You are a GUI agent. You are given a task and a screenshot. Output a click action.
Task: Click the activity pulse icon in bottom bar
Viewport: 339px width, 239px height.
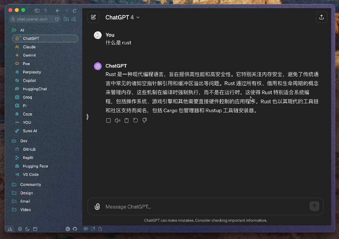pos(68,229)
